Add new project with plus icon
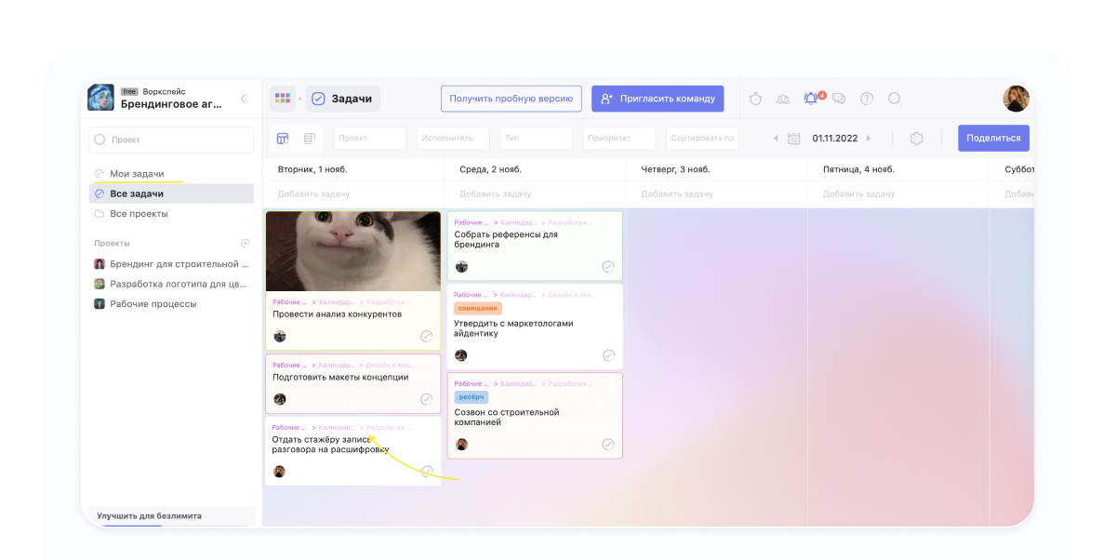The width and height of the screenshot is (1116, 560). 246,243
